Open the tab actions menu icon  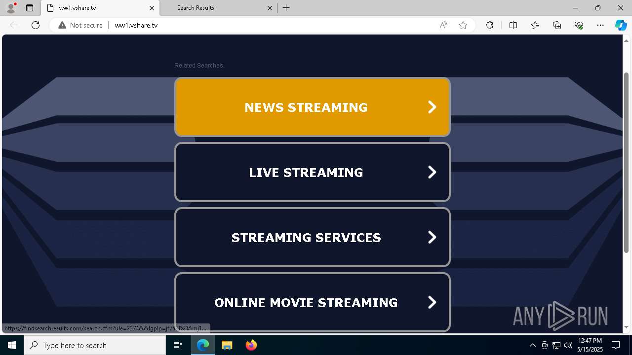click(x=30, y=8)
